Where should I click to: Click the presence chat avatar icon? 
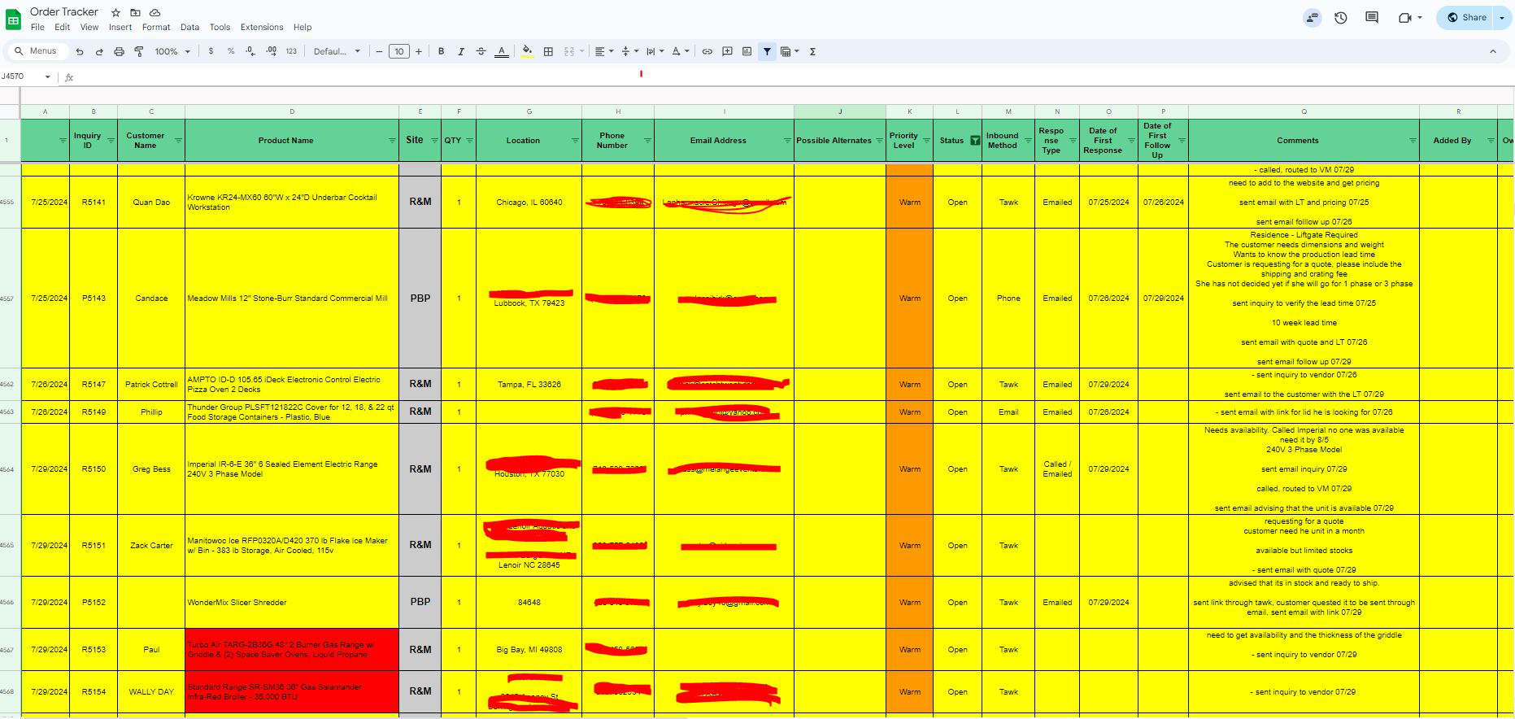tap(1313, 17)
